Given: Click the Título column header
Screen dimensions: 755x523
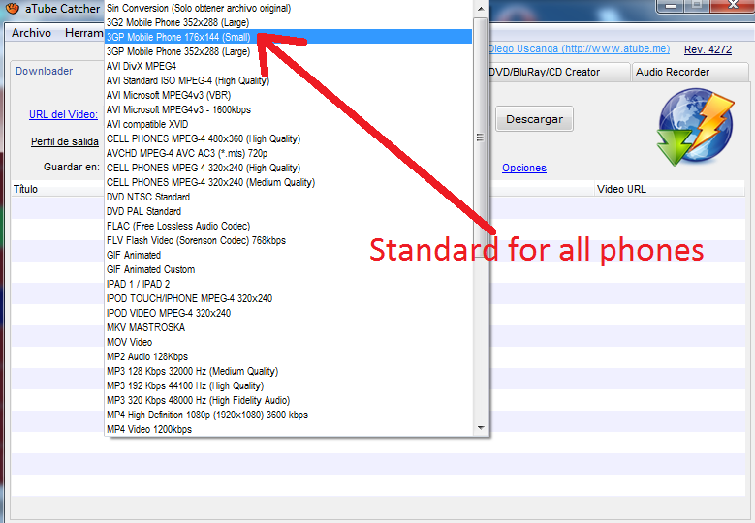Looking at the screenshot, I should pyautogui.click(x=58, y=189).
